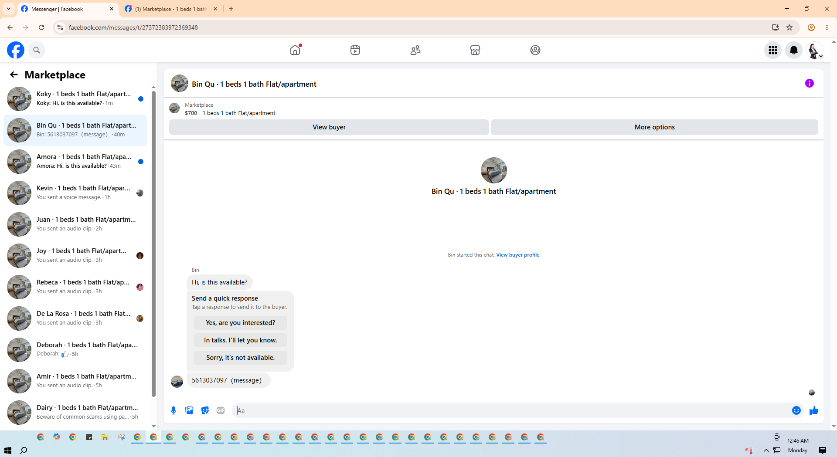Close the Marketplace browser tab
This screenshot has width=837, height=457.
point(215,9)
